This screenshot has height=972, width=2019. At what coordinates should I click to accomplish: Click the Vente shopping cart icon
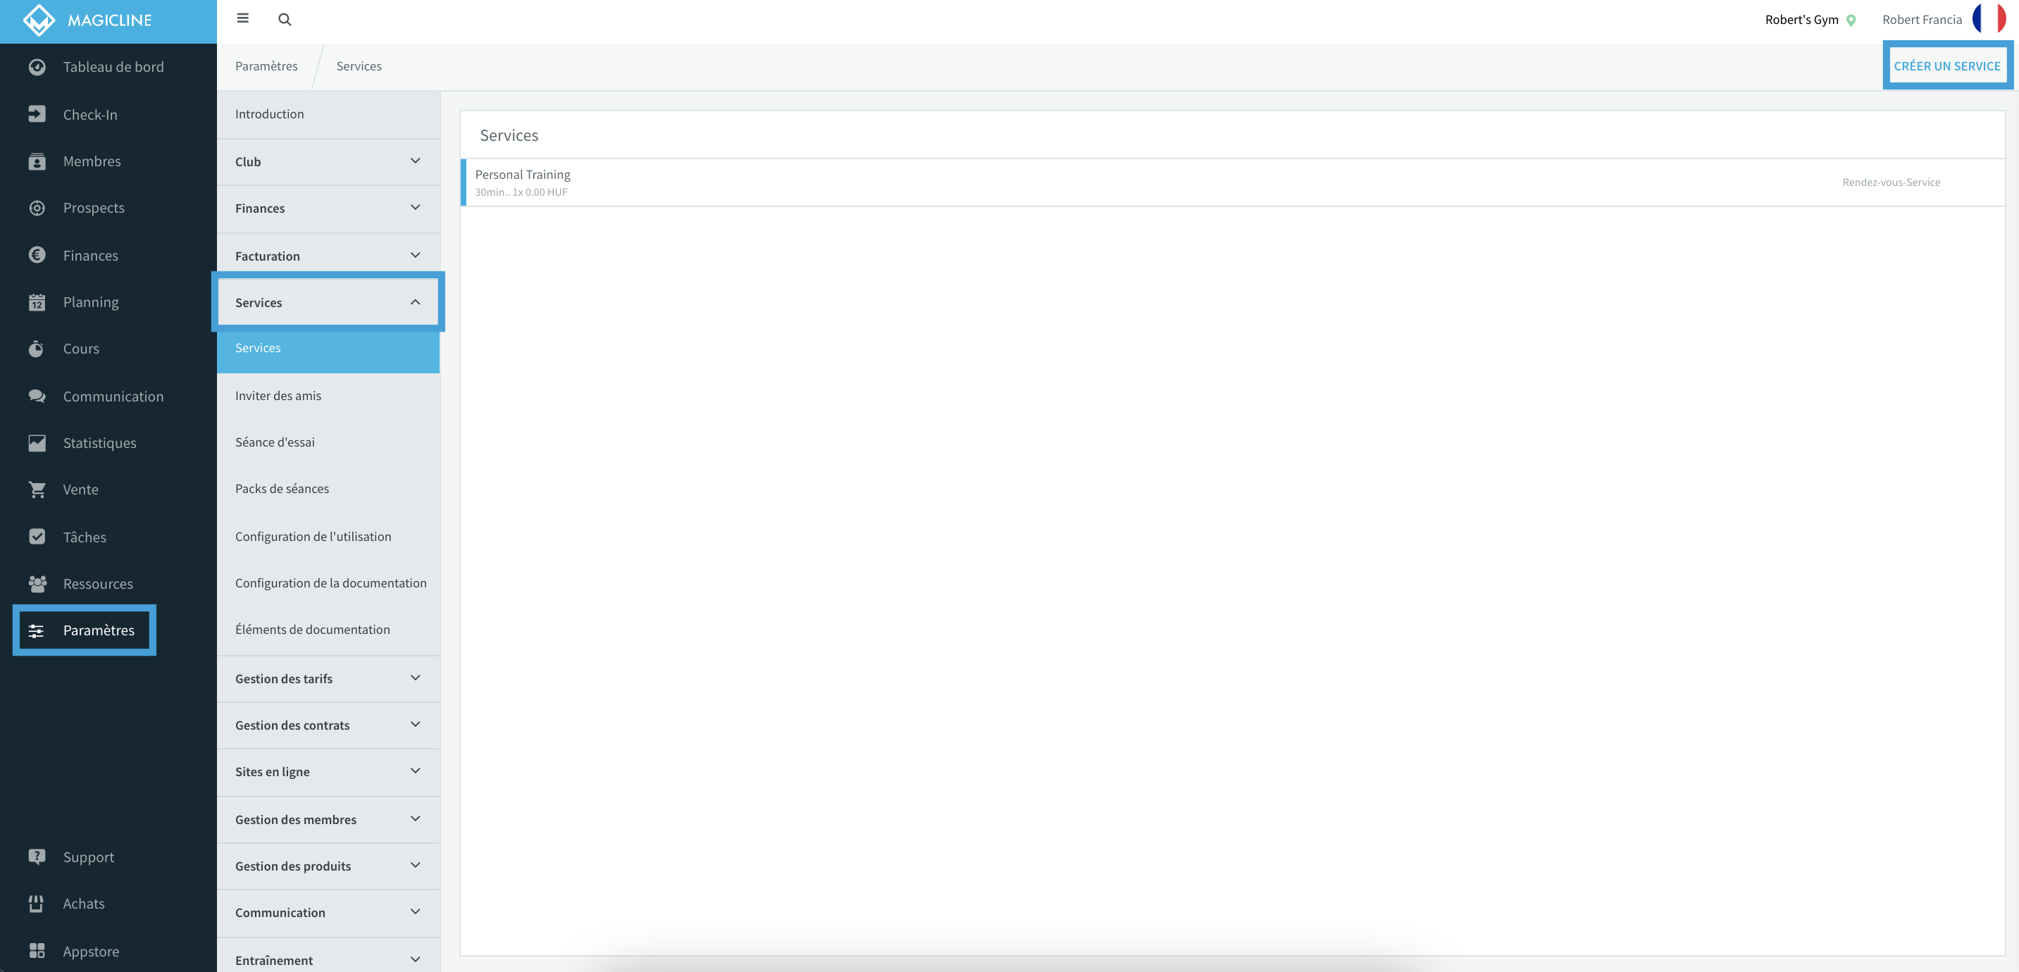(37, 489)
